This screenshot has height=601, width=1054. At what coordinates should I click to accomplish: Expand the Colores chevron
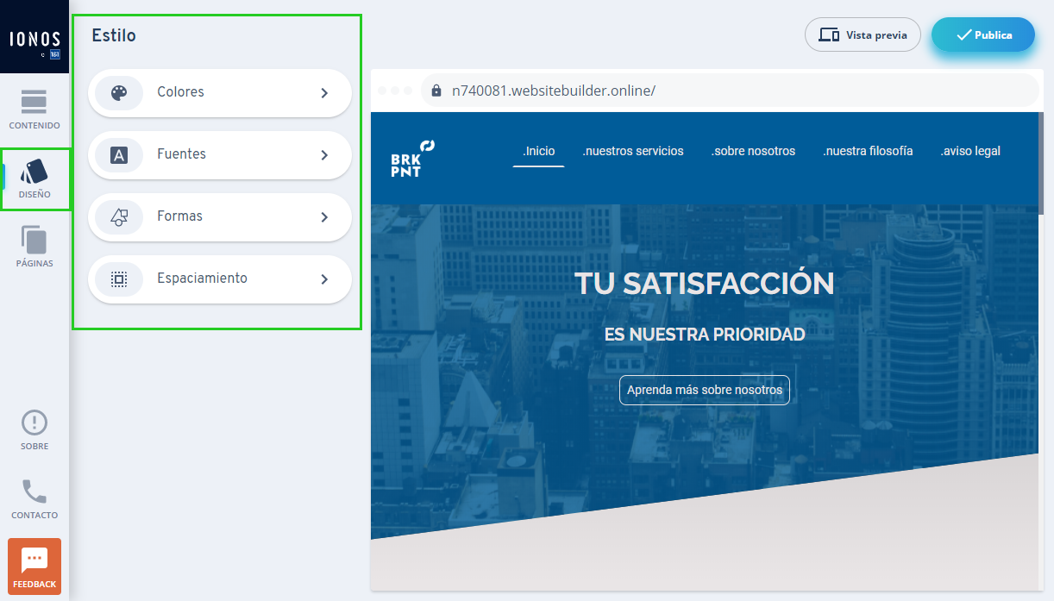324,92
